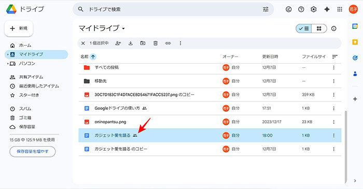Screen dimensions: 363x189
Task: Open Contacts side panel icon
Action: pyautogui.click(x=355, y=74)
